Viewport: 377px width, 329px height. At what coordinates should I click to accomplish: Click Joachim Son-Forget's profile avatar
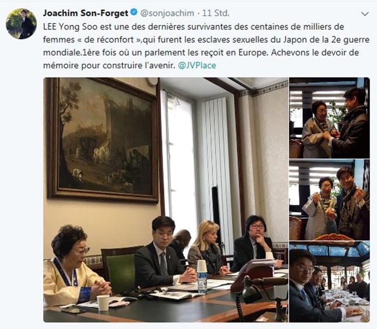pos(21,24)
